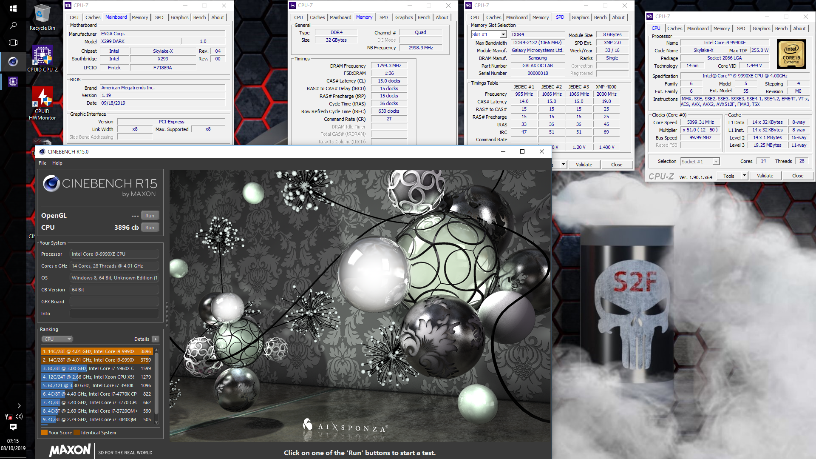Screen dimensions: 816x459
Task: Select ranking row 1 scoring 3896
Action: point(97,351)
